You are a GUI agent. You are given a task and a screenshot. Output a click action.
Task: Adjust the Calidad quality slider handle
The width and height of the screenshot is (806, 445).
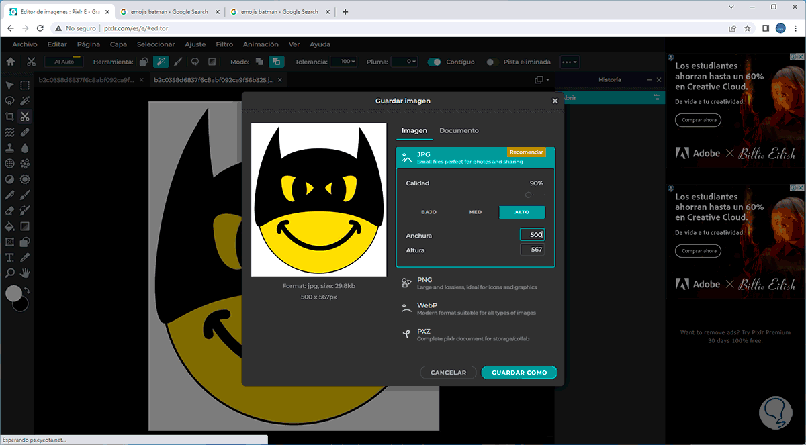[x=529, y=195]
